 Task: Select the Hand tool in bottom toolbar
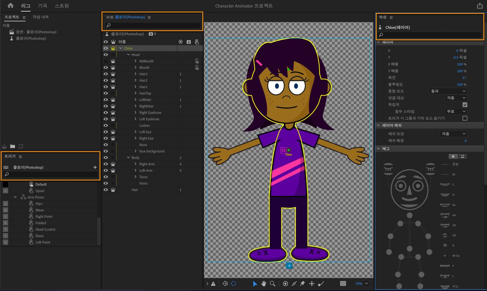coord(263,284)
